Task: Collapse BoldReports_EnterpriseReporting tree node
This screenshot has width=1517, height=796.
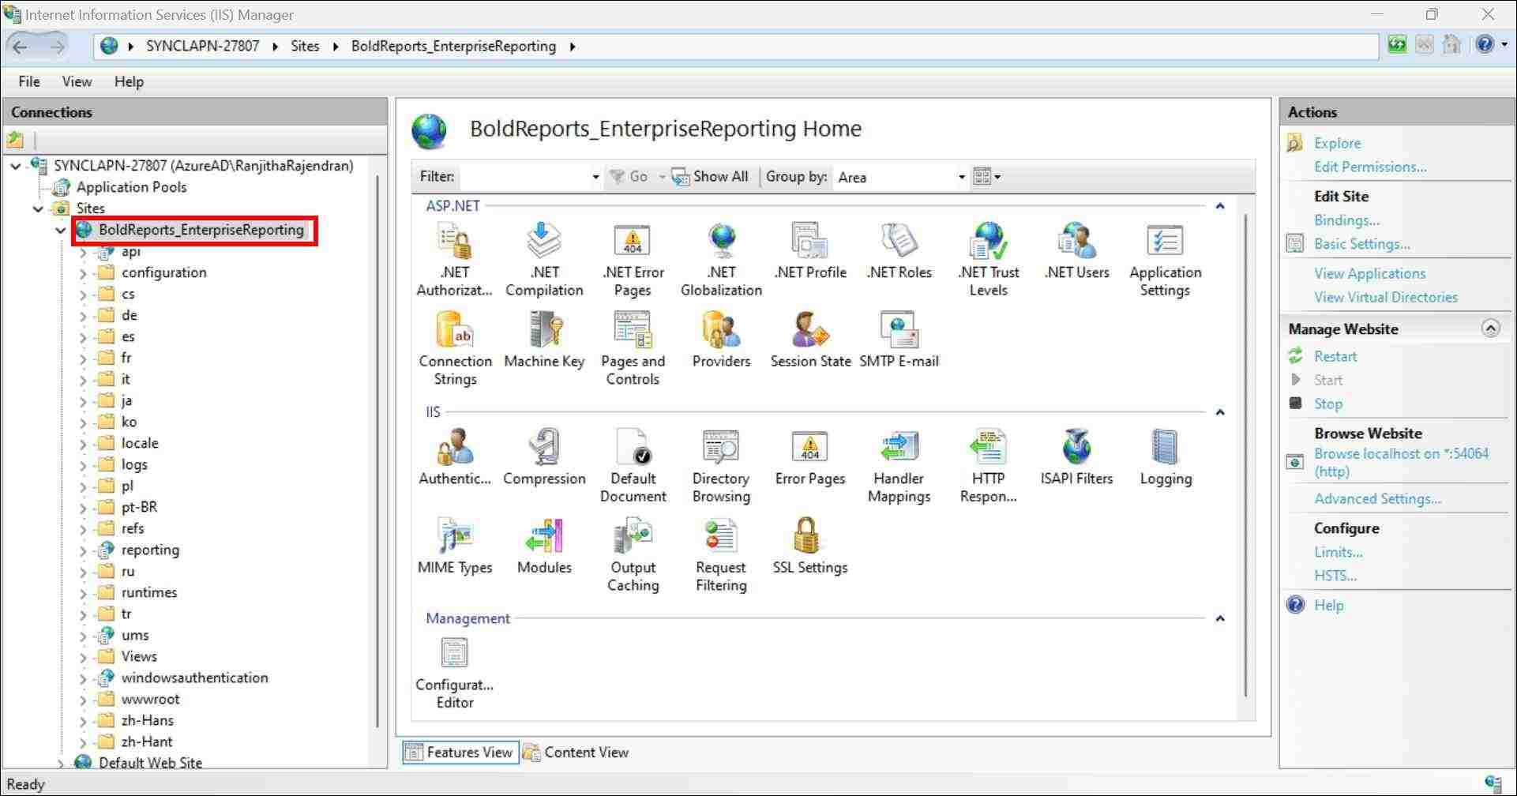Action: 61,231
